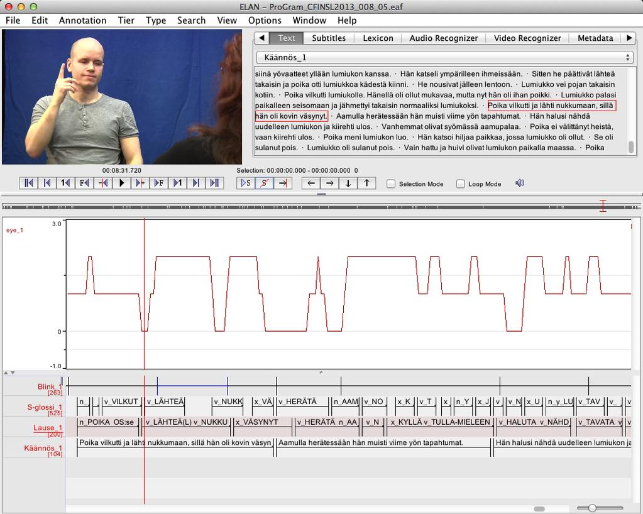Open the Tier menu

126,21
